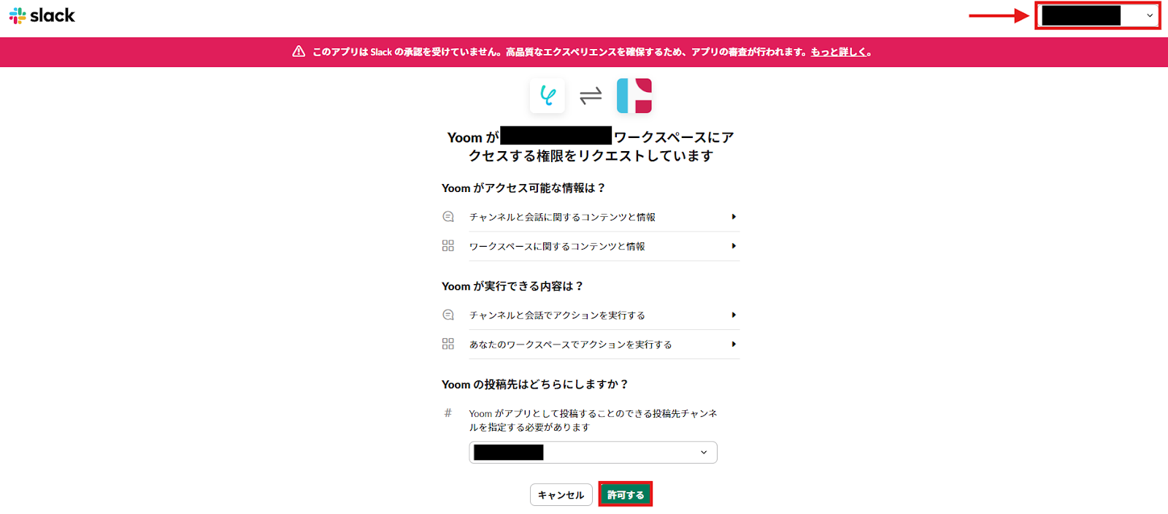Expand ワークスペースに関するコンテンツと情報 arrow
This screenshot has height=514, width=1168.
click(734, 246)
